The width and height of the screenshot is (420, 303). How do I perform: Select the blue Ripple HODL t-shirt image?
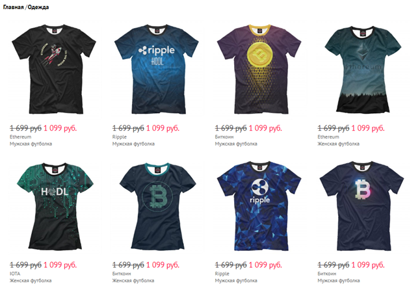tap(157, 69)
